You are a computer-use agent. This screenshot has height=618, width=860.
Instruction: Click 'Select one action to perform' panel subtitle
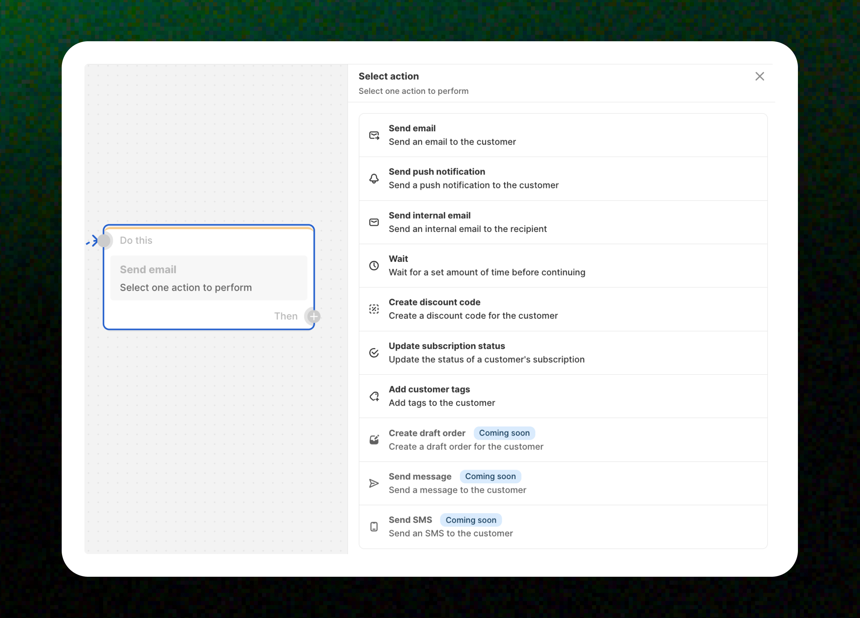413,91
